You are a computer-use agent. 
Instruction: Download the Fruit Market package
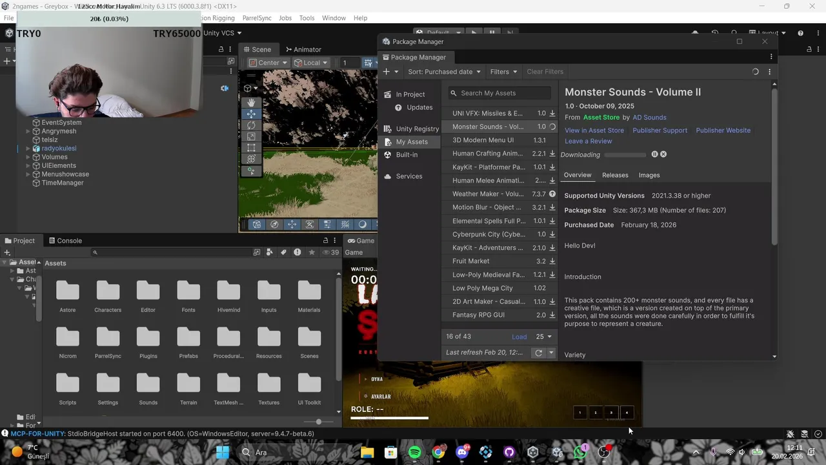click(552, 261)
